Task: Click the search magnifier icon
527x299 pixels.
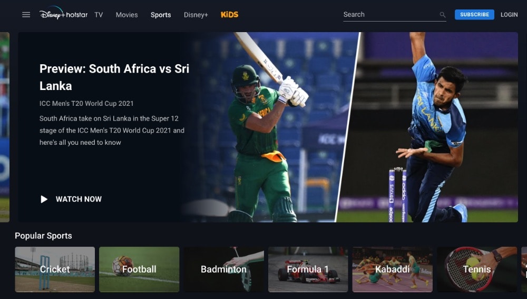Action: point(442,15)
